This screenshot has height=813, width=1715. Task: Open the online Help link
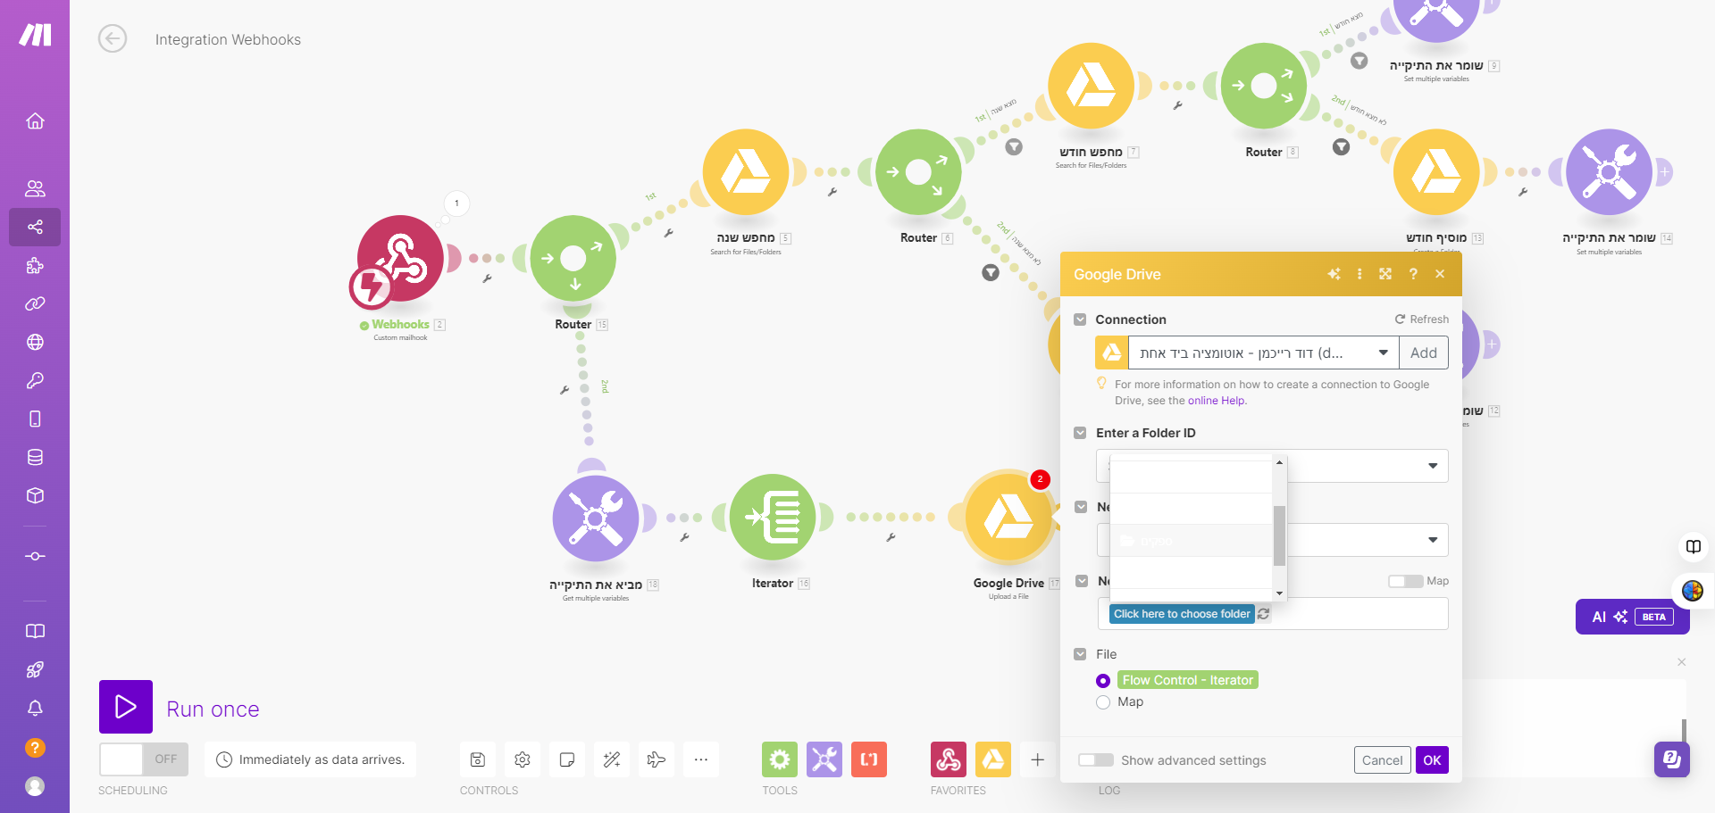click(1216, 401)
